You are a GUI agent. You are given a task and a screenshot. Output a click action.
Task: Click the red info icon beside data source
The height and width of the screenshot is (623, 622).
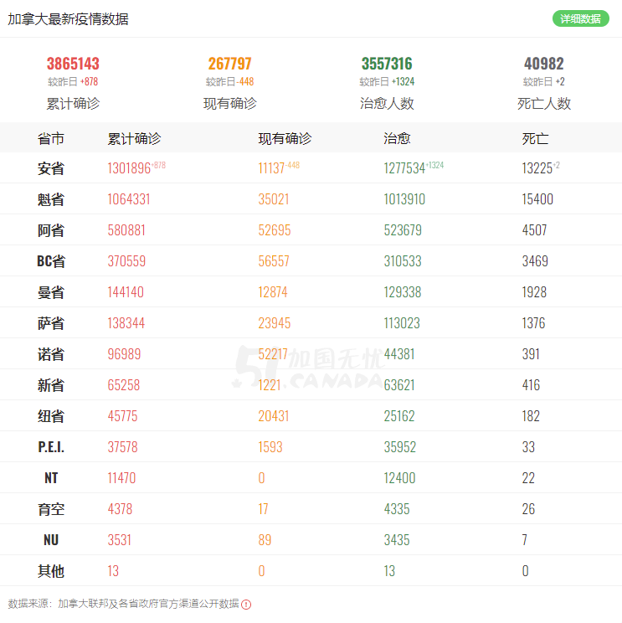(x=246, y=605)
